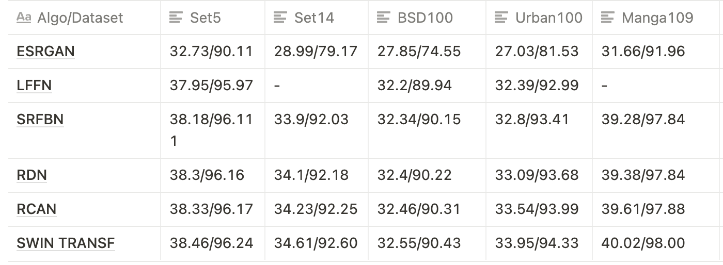Click the text-type icon beside Manga109 header
Image resolution: width=723 pixels, height=265 pixels.
click(x=608, y=18)
